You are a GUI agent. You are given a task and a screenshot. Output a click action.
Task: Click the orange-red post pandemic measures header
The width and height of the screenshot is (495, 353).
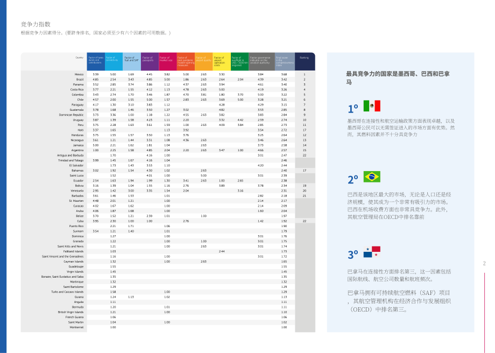(x=186, y=61)
